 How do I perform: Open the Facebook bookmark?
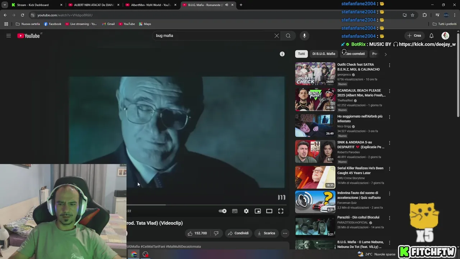pyautogui.click(x=52, y=24)
